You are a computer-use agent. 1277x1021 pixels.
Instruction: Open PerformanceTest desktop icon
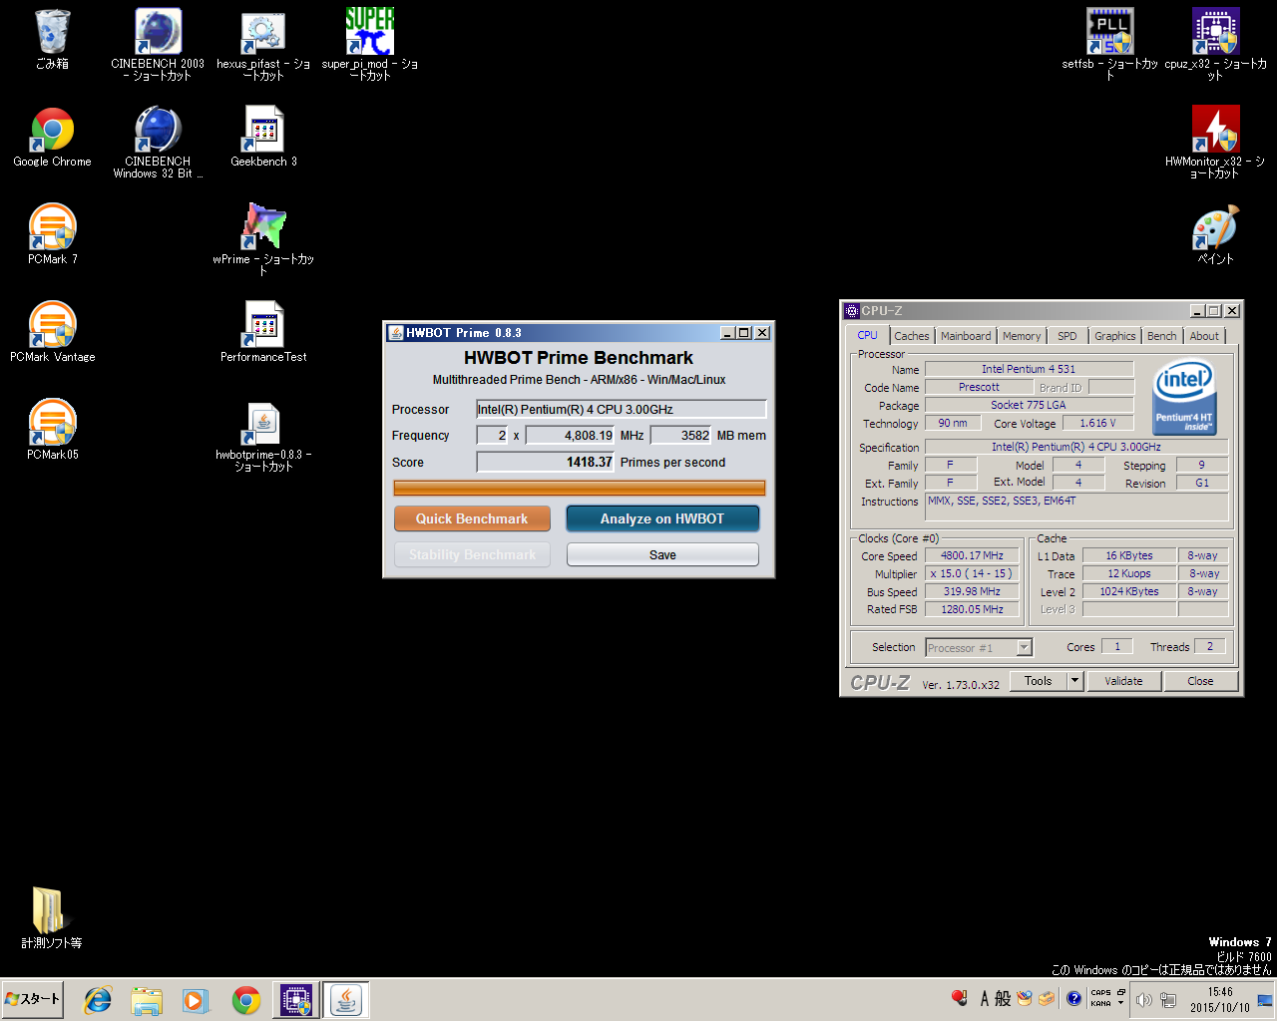pos(263,332)
